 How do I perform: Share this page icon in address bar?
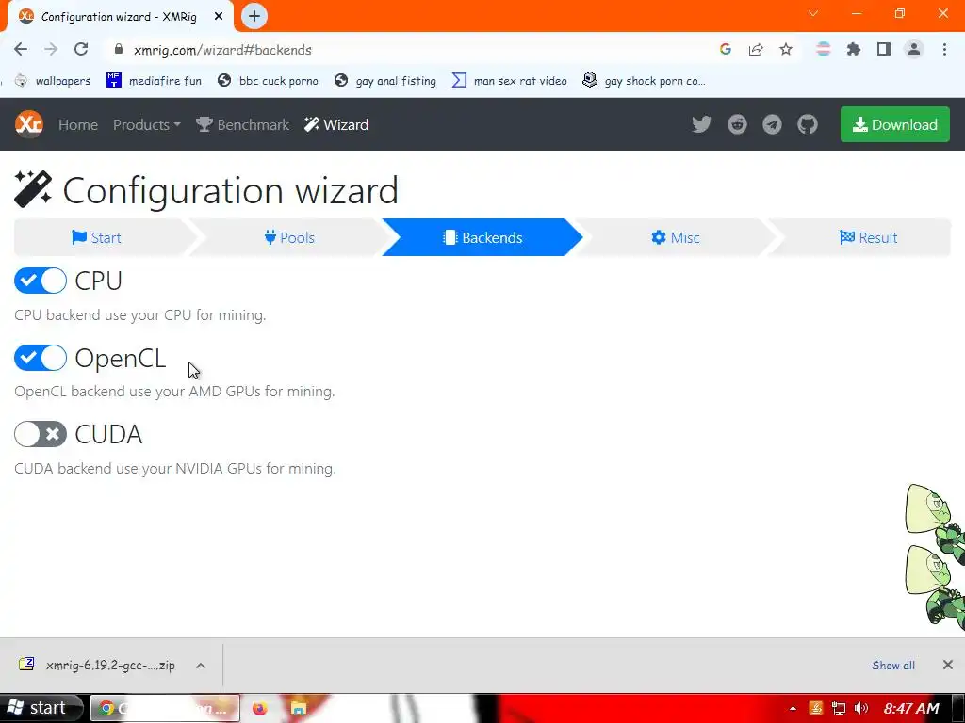point(756,50)
